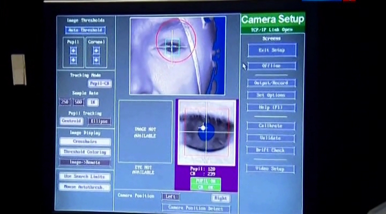Click the Exit Setup button

coord(272,50)
